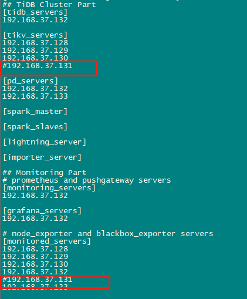Click the prometheus and pushgateway comment line
Screen dimensions: 247x299
point(87,180)
